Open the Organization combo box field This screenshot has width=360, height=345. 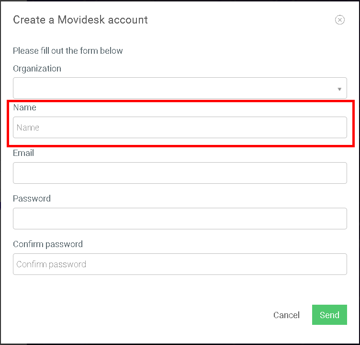point(180,88)
